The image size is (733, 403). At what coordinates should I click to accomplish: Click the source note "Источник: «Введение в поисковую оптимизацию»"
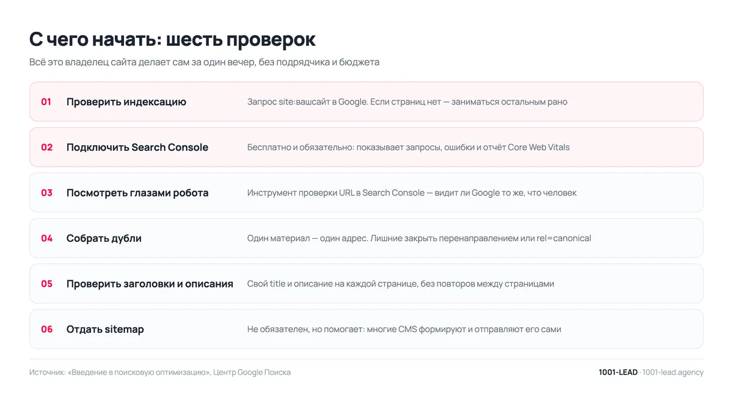click(x=160, y=372)
